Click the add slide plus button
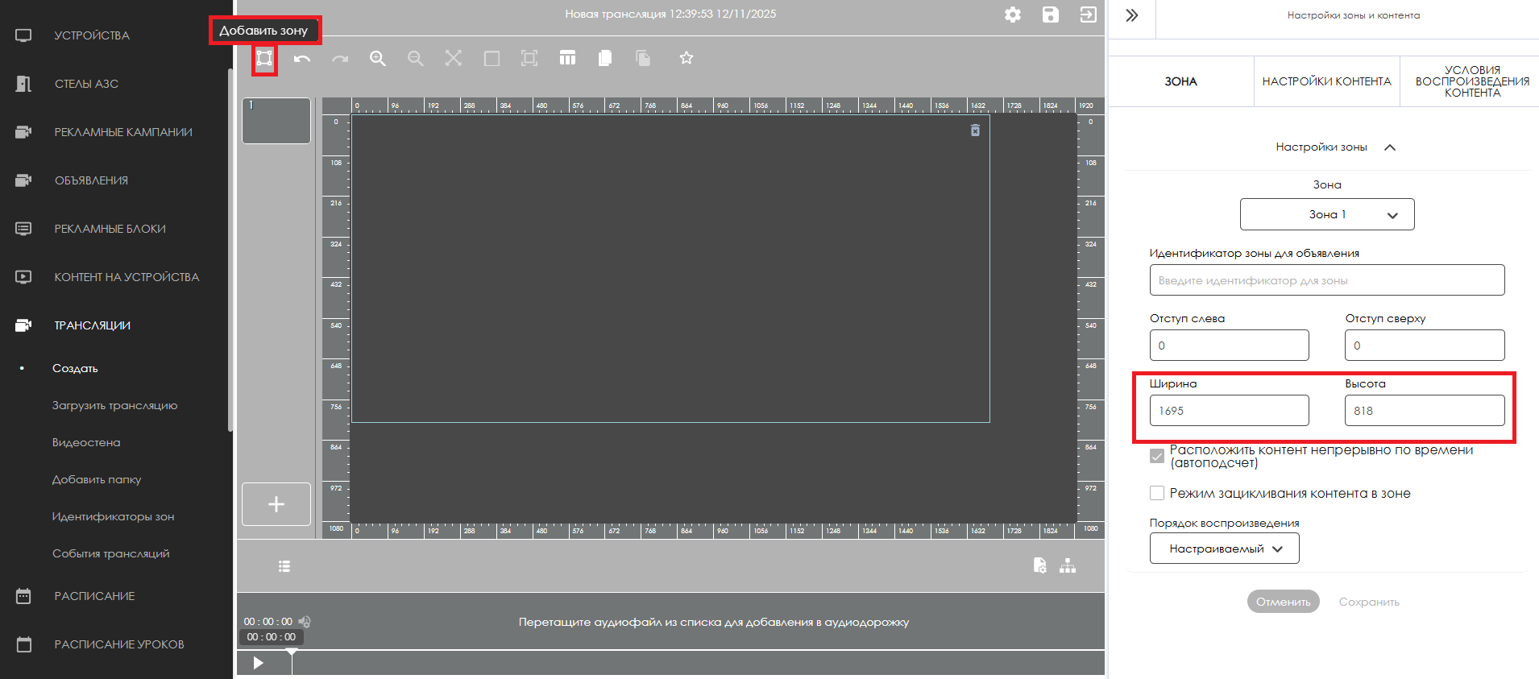1539x679 pixels. click(x=276, y=504)
